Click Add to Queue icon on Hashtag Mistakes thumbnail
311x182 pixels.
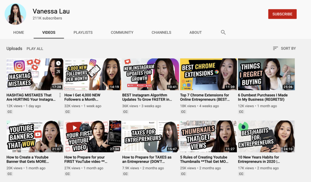[x=58, y=72]
